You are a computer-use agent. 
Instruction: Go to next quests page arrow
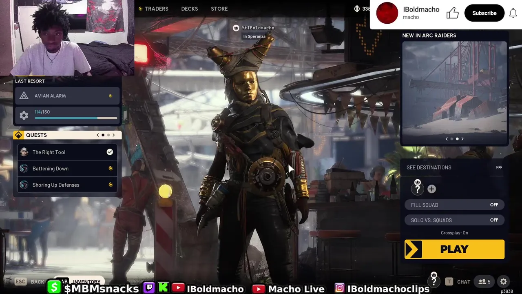(x=113, y=135)
